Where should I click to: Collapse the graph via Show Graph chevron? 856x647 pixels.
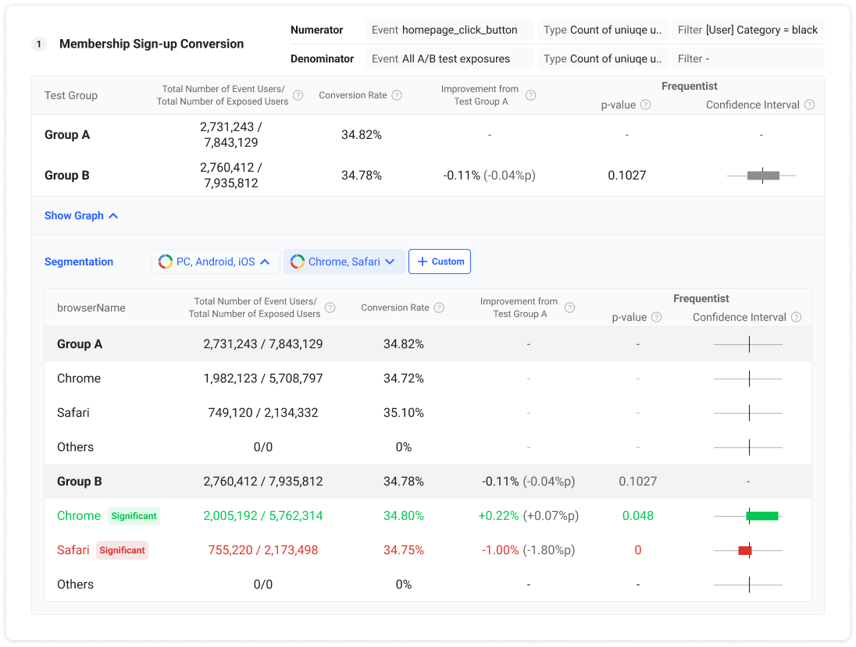coord(113,216)
